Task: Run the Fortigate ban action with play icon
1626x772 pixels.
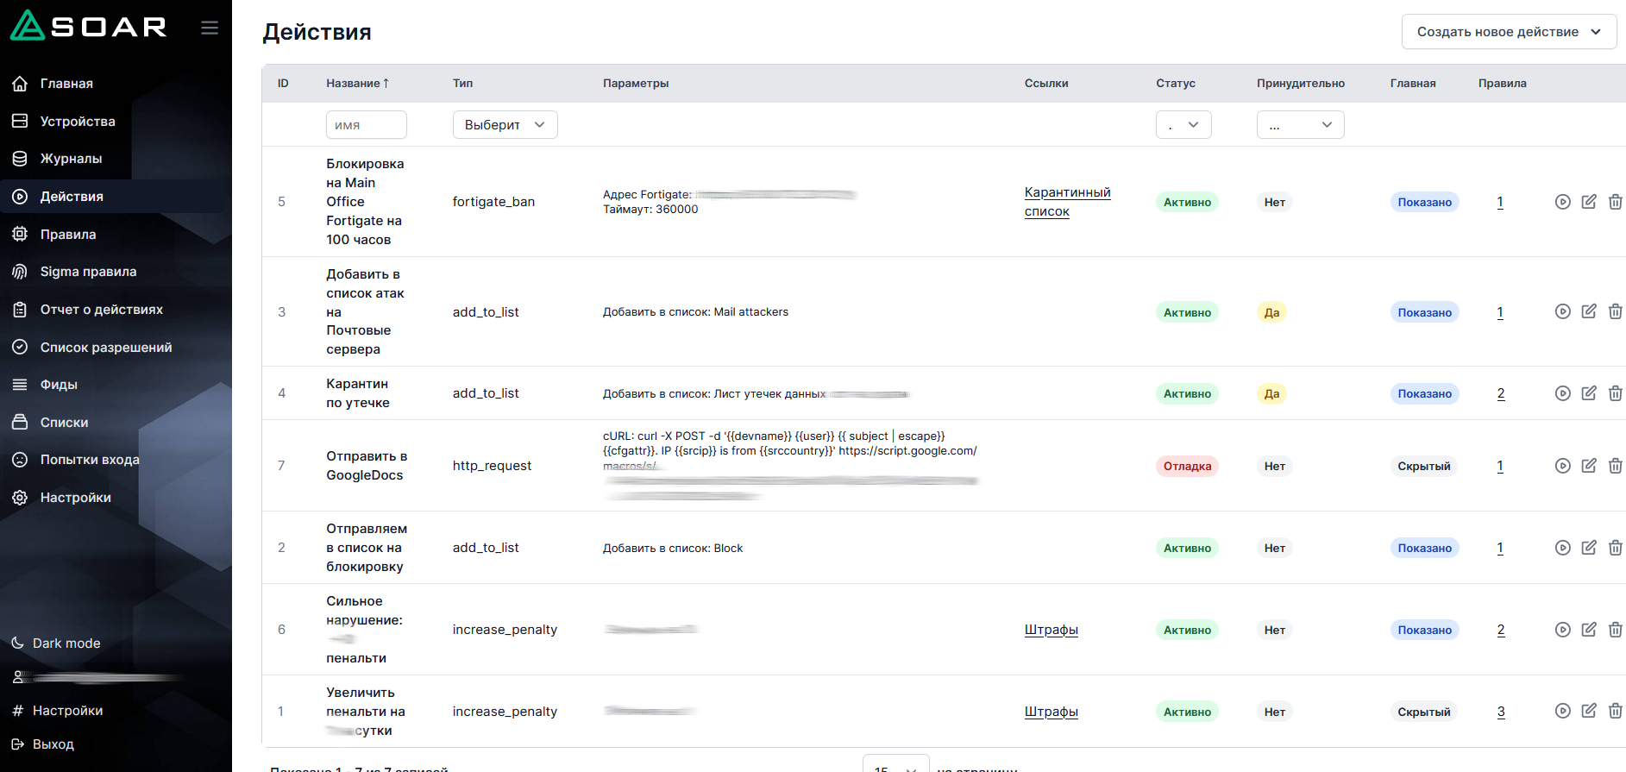Action: (x=1562, y=202)
